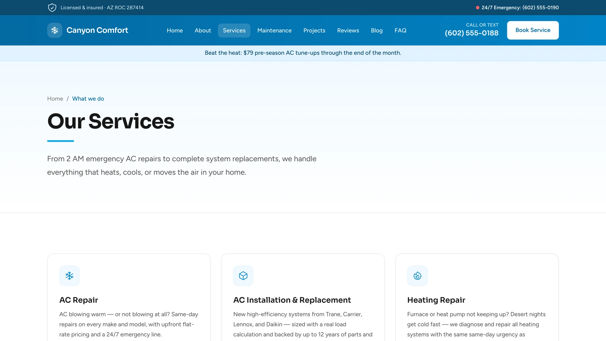Click the red emergency status dot
Screen dimensions: 606x341
coord(478,8)
